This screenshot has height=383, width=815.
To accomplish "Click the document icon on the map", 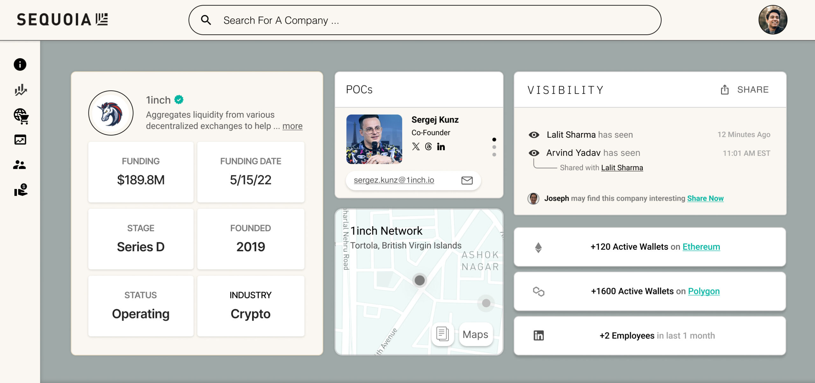I will click(x=443, y=334).
